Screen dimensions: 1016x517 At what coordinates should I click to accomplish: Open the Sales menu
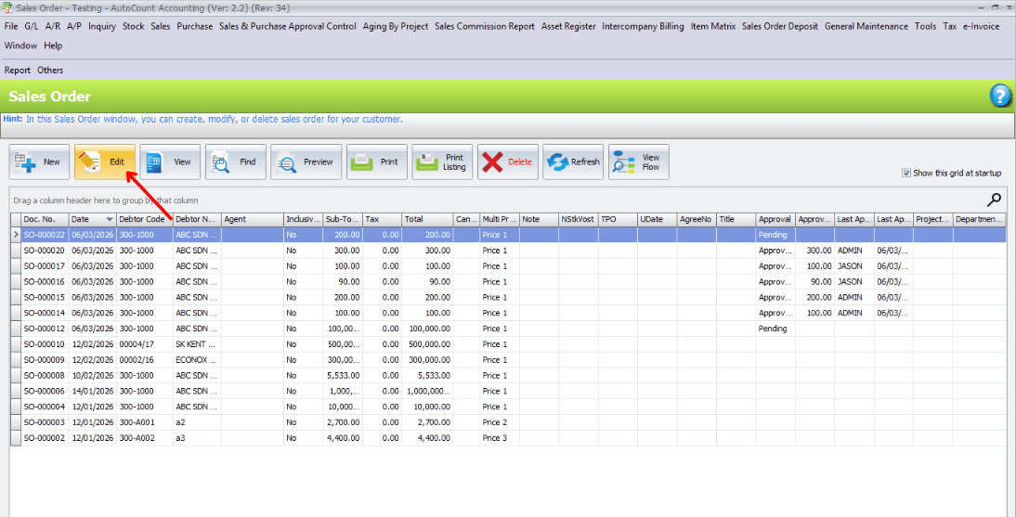pyautogui.click(x=161, y=27)
